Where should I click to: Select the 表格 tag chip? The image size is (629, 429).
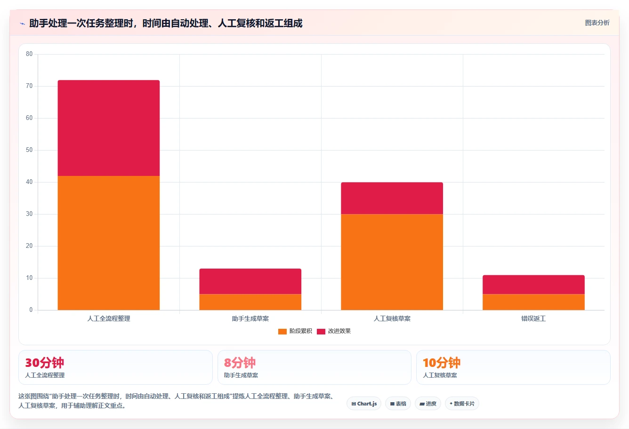398,404
